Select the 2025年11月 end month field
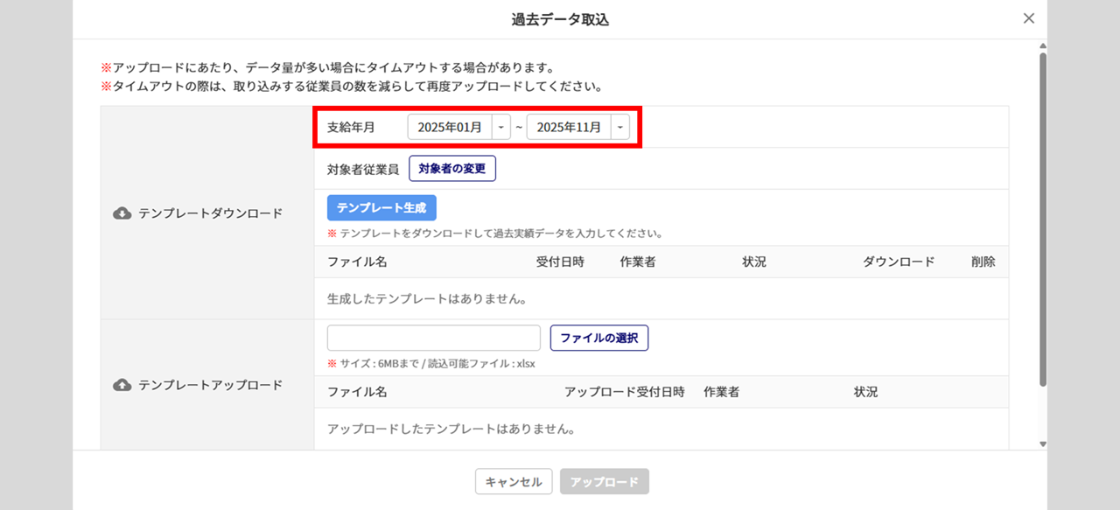Screen dimensions: 1120x510 tap(569, 128)
